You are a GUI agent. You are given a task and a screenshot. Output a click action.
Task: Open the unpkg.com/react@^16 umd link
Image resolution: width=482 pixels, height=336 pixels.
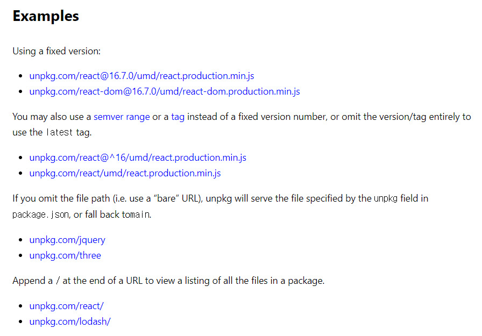click(138, 158)
